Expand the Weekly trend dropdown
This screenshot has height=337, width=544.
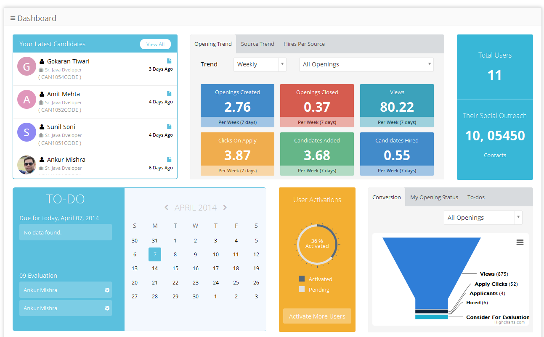(260, 65)
